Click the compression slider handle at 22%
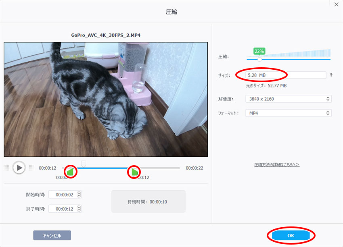This screenshot has width=343, height=247. click(259, 59)
